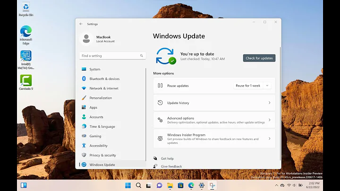Open the clock and date on the taskbar

[x=313, y=185]
